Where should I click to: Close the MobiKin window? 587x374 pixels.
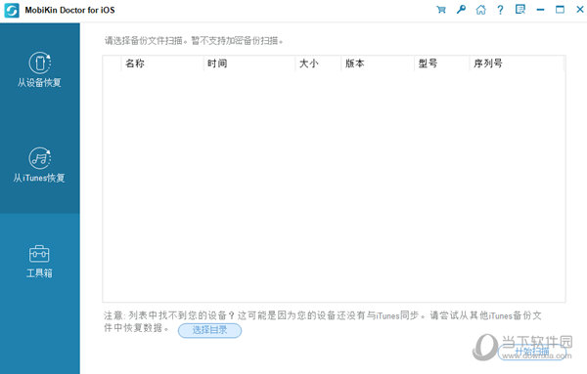[x=580, y=10]
